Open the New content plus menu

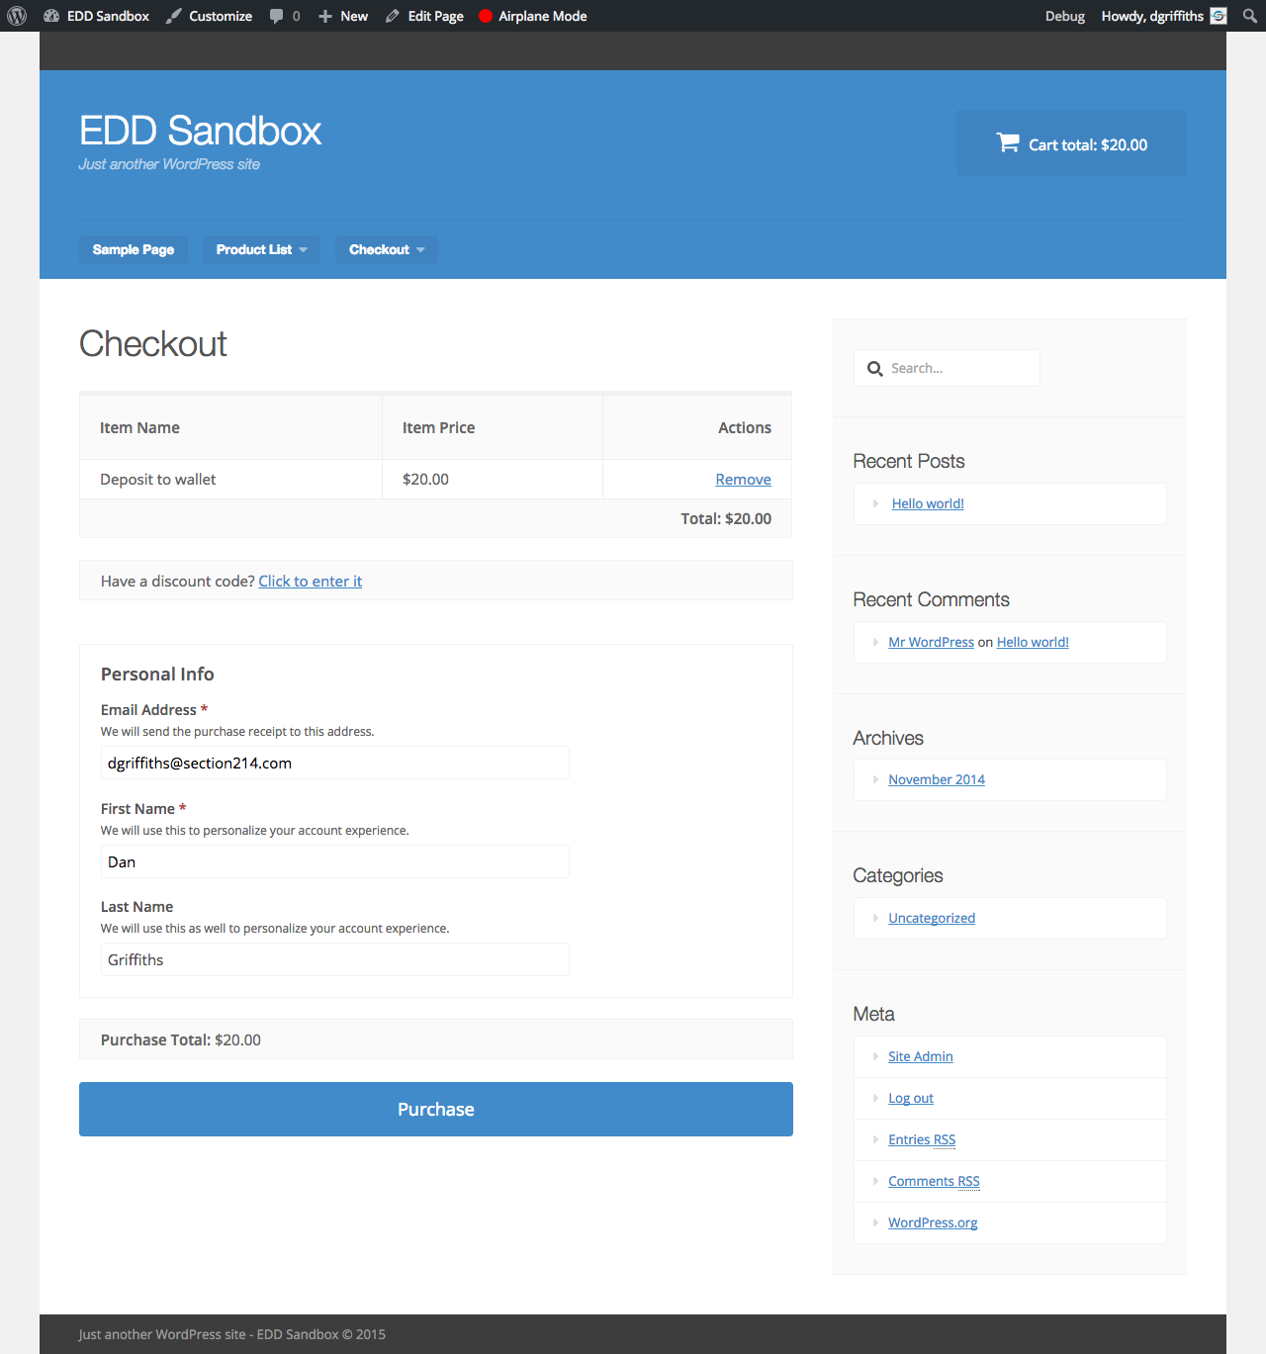(x=343, y=16)
